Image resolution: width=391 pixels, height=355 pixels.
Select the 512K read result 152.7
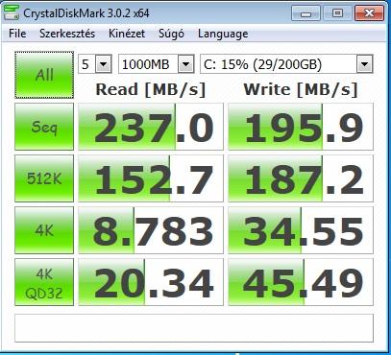pos(151,178)
